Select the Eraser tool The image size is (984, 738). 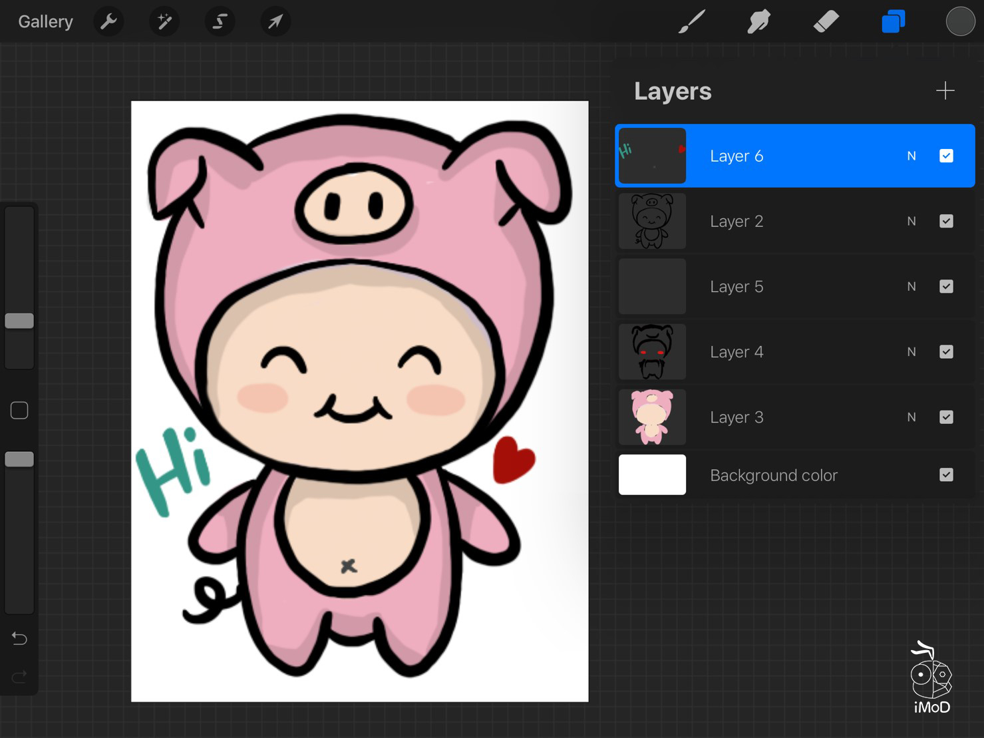pyautogui.click(x=826, y=22)
